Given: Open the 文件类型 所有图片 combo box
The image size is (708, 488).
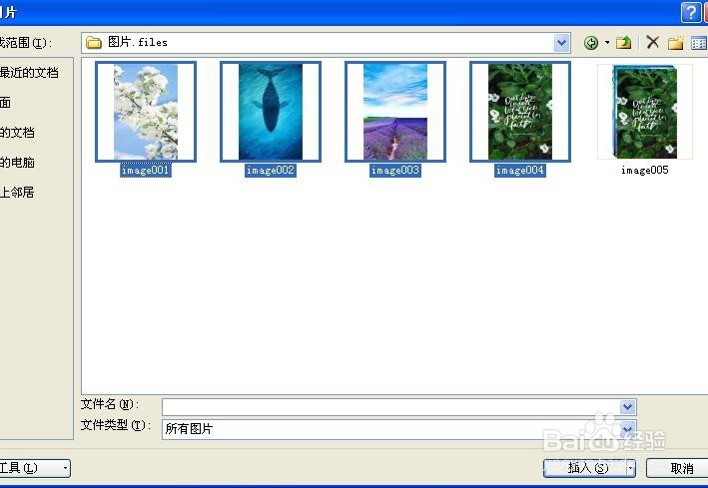Looking at the screenshot, I should tap(399, 429).
